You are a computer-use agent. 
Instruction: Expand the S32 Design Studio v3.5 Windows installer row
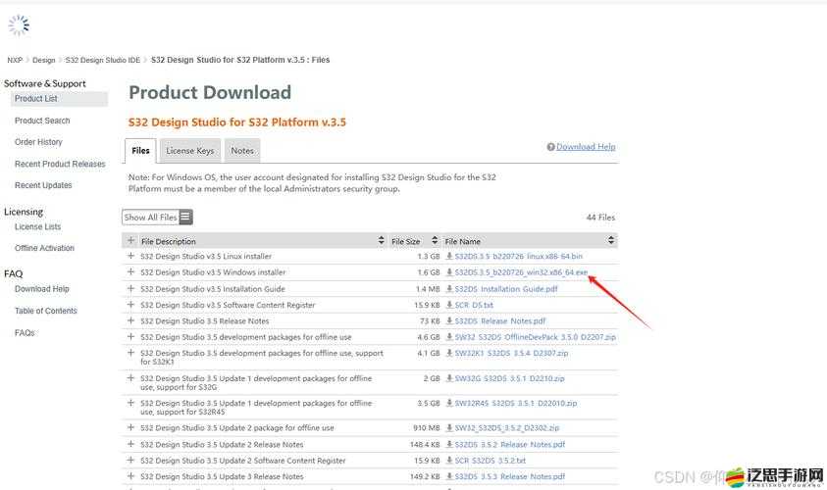click(130, 271)
